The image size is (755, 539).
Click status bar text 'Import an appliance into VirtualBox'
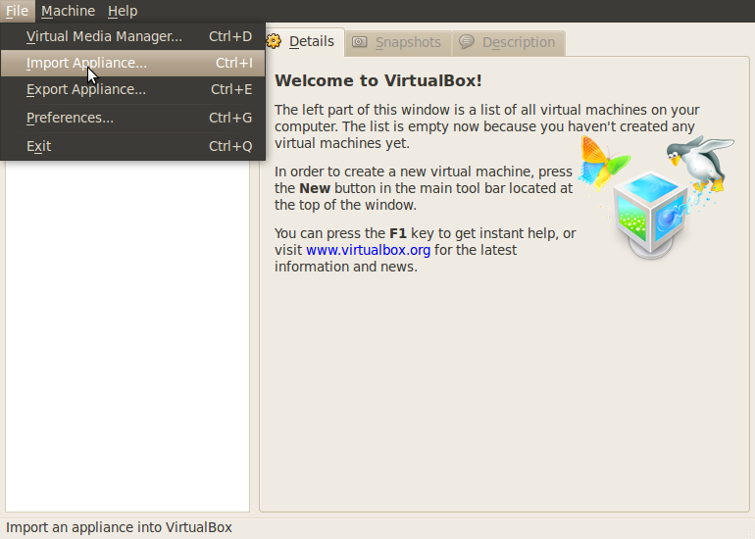[x=119, y=527]
